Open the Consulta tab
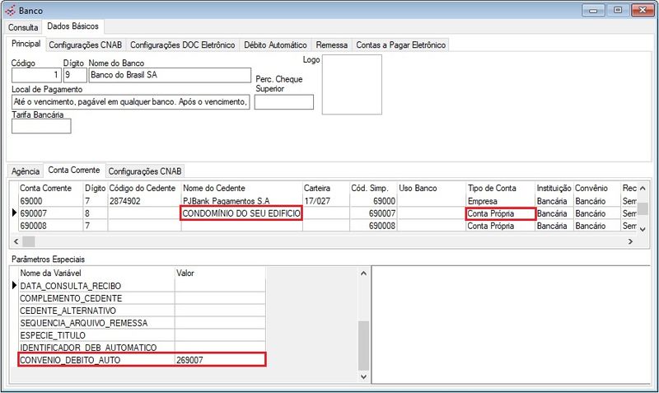Image resolution: width=659 pixels, height=393 pixels. click(x=23, y=27)
